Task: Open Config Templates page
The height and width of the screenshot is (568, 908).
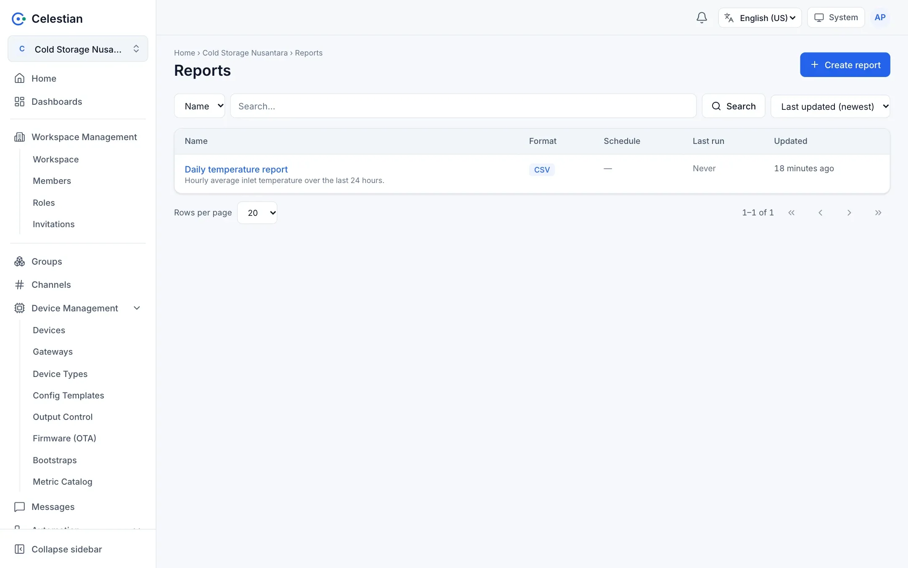Action: (69, 395)
